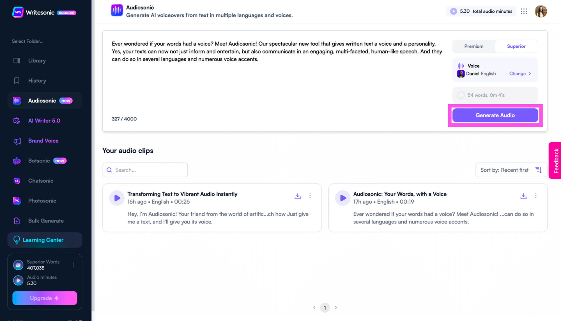Screen dimensions: 561x321
Task: Click the Brand Voice icon
Action: click(17, 140)
